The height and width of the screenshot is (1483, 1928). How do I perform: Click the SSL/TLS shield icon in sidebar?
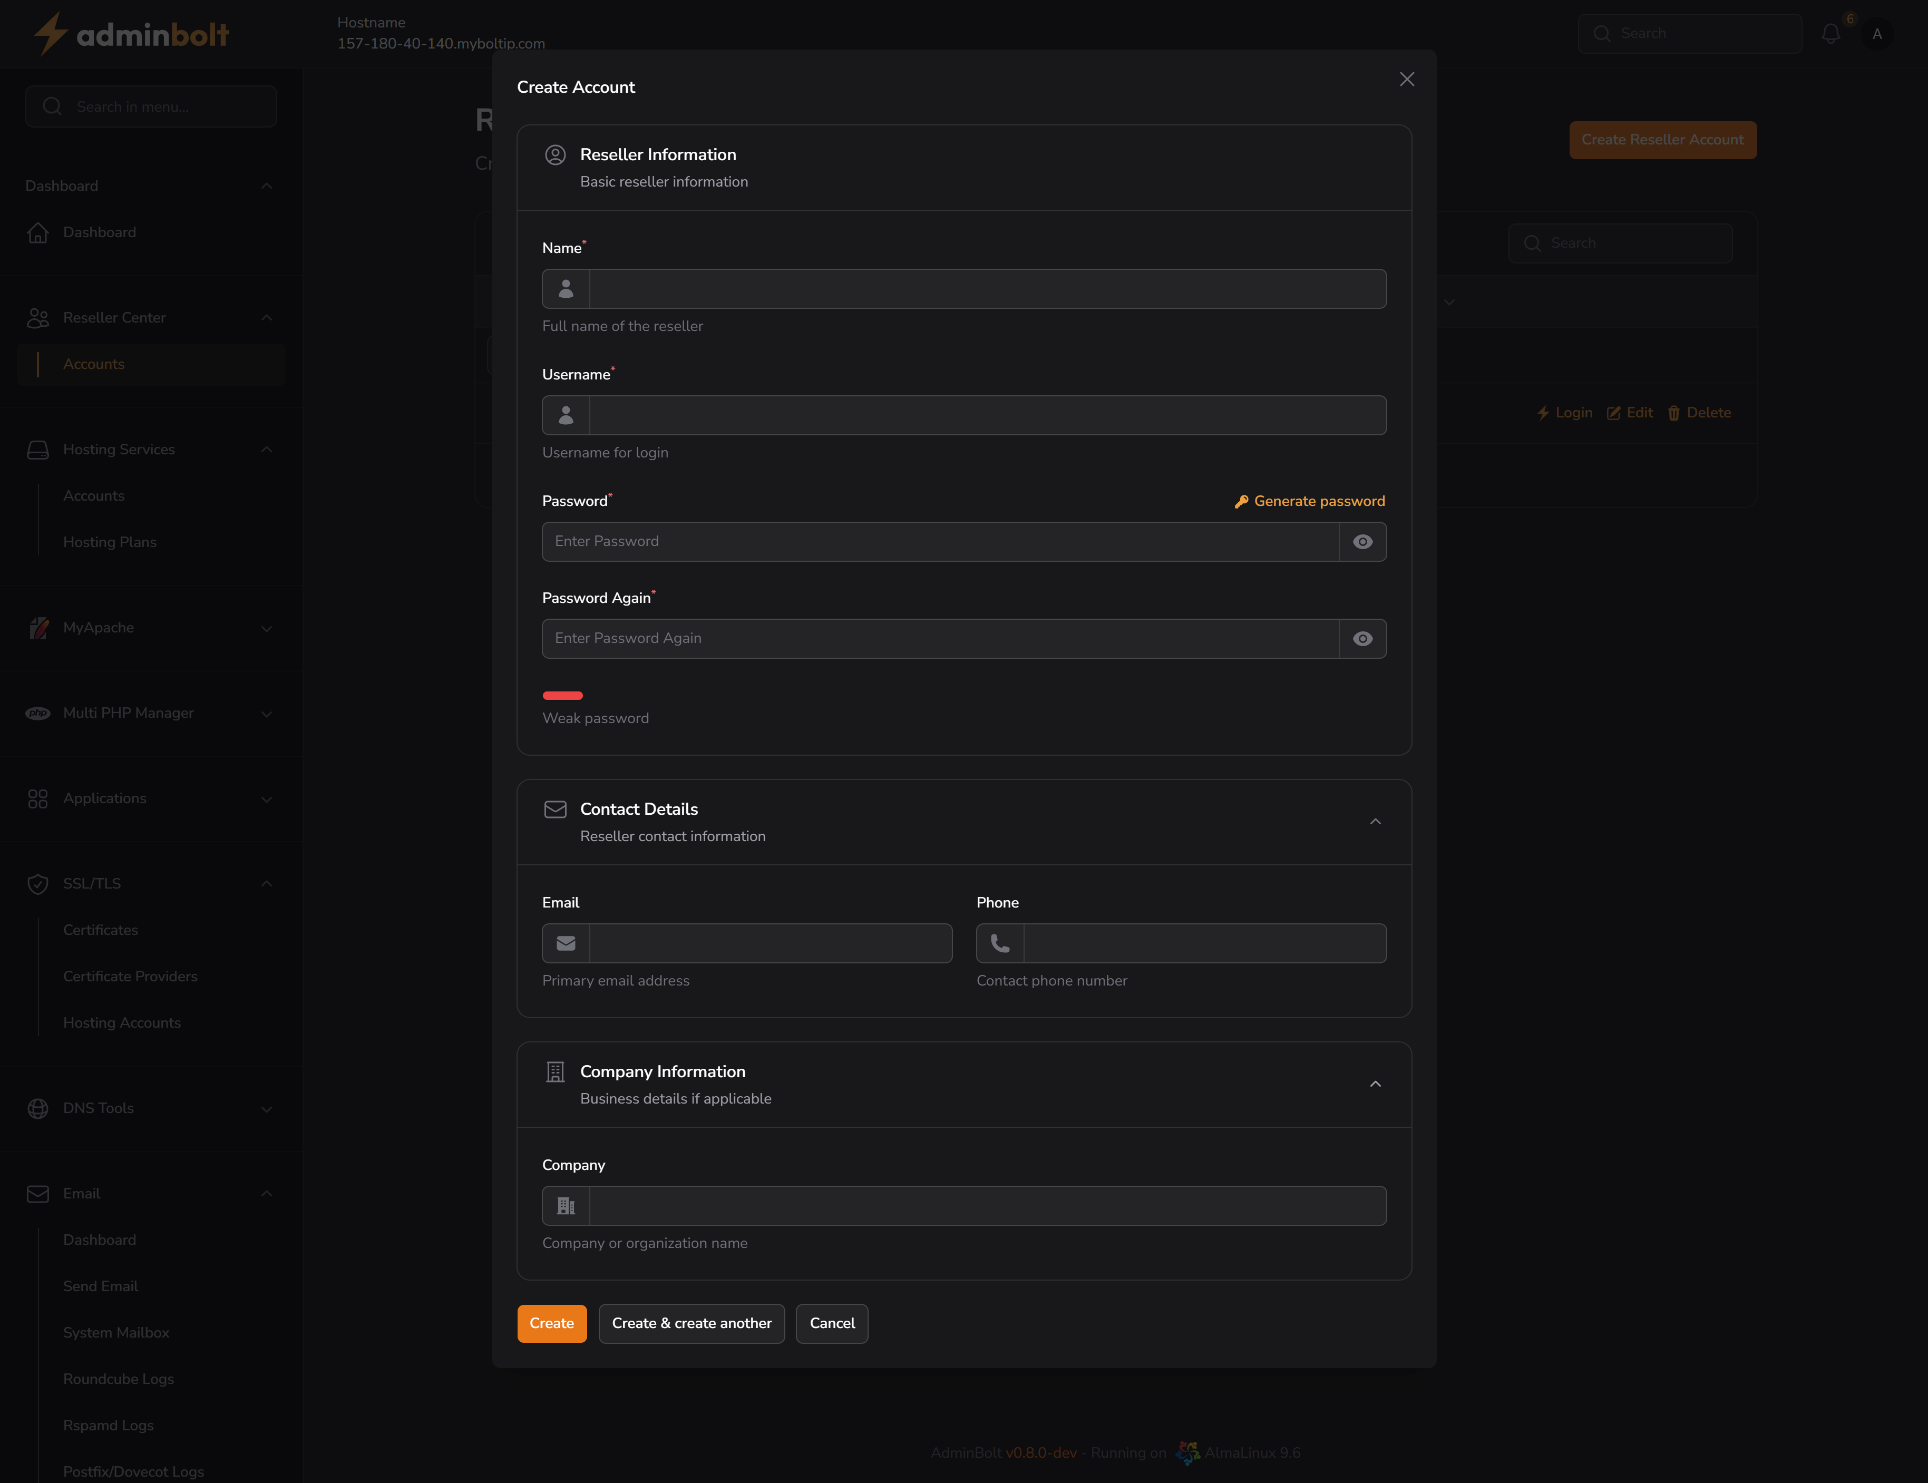(38, 884)
